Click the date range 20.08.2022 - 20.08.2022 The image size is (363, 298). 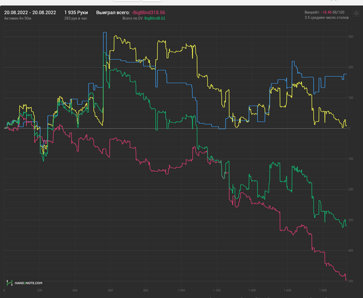[30, 12]
